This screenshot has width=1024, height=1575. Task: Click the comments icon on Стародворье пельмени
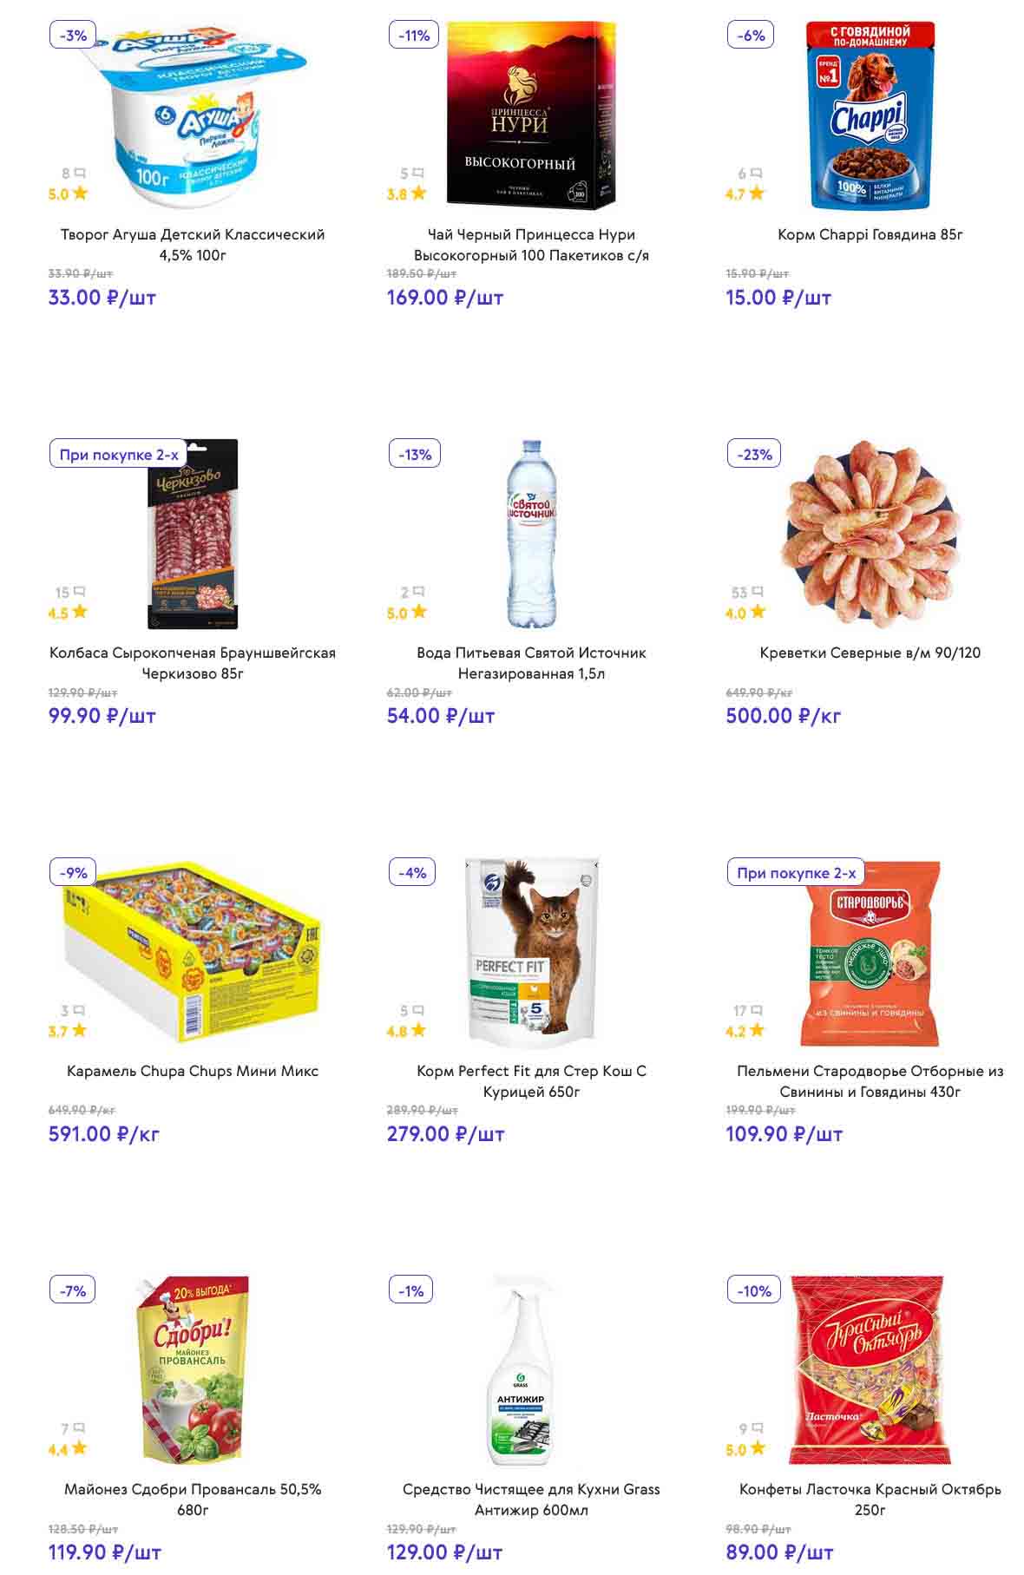coord(756,1010)
